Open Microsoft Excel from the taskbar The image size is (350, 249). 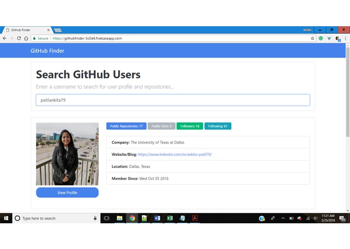[x=170, y=218]
